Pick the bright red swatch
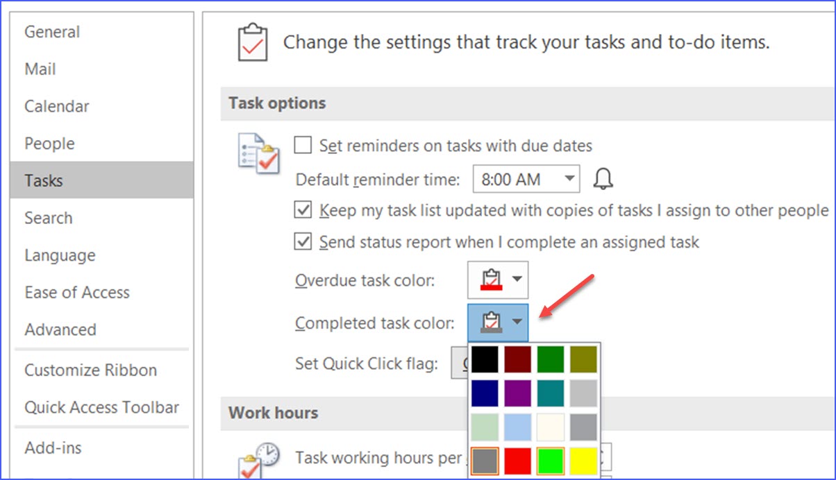The width and height of the screenshot is (836, 480). (517, 461)
